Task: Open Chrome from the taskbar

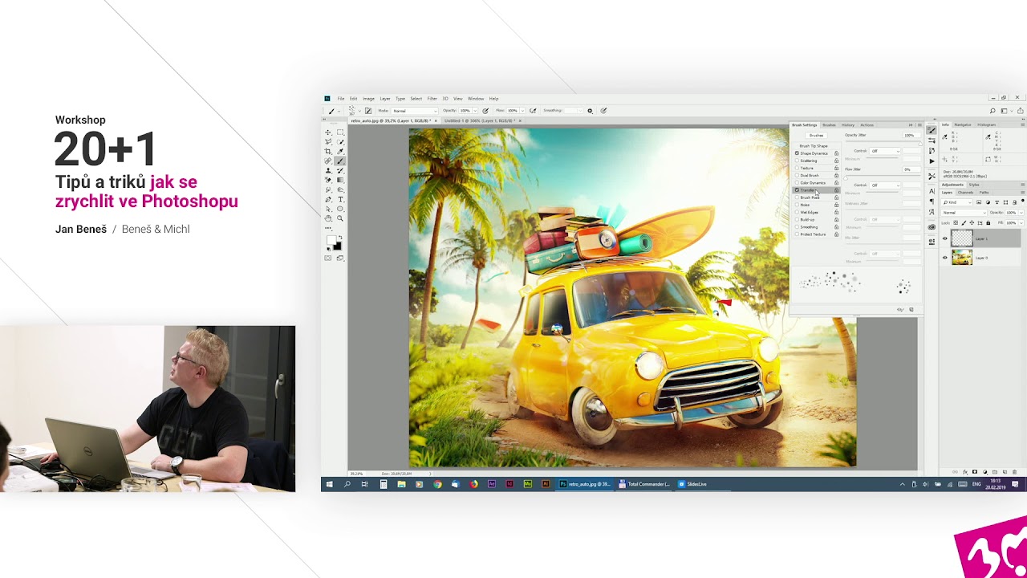Action: (x=437, y=484)
